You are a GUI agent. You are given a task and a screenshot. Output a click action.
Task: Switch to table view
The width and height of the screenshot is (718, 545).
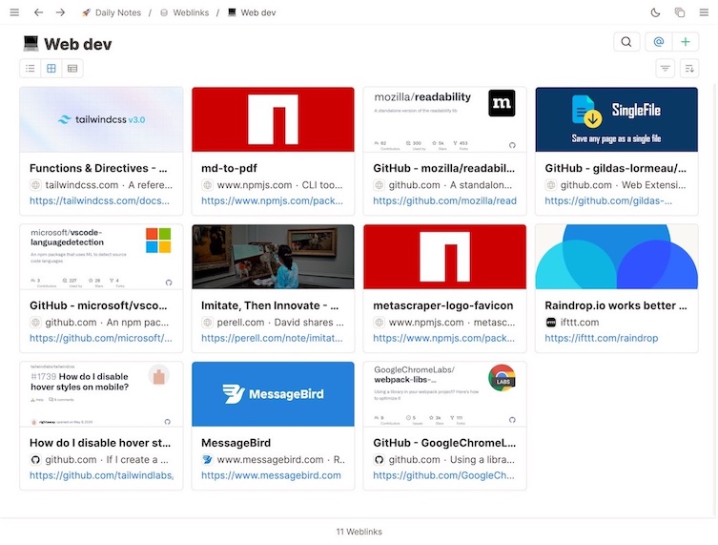[x=72, y=69]
